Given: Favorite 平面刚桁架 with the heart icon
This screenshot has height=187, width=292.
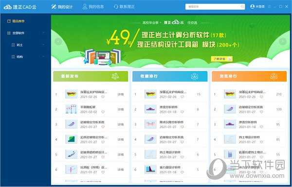Looking at the screenshot, I should pos(103,112).
